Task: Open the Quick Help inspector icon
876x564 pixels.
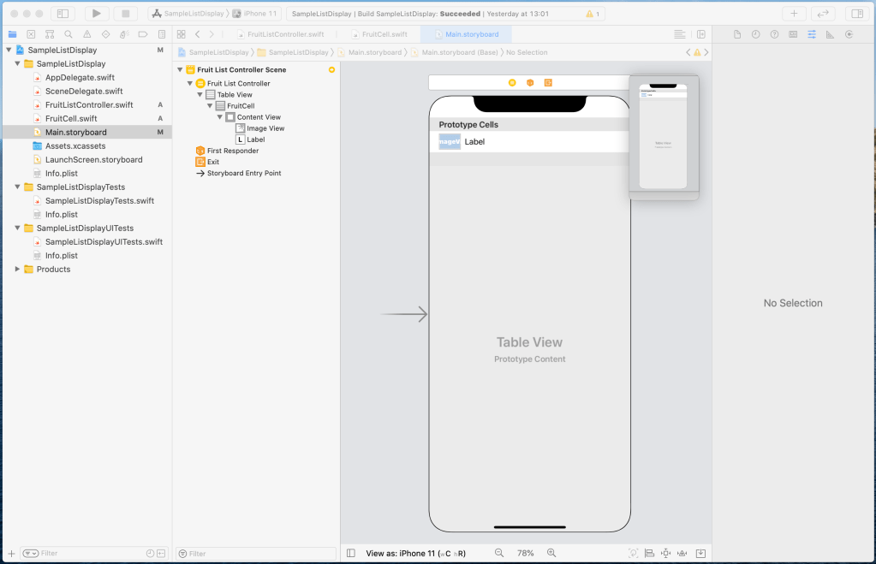Action: (774, 34)
